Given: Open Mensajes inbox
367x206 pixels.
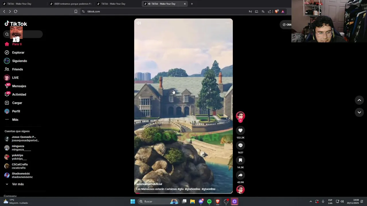Looking at the screenshot, I should 15,86.
